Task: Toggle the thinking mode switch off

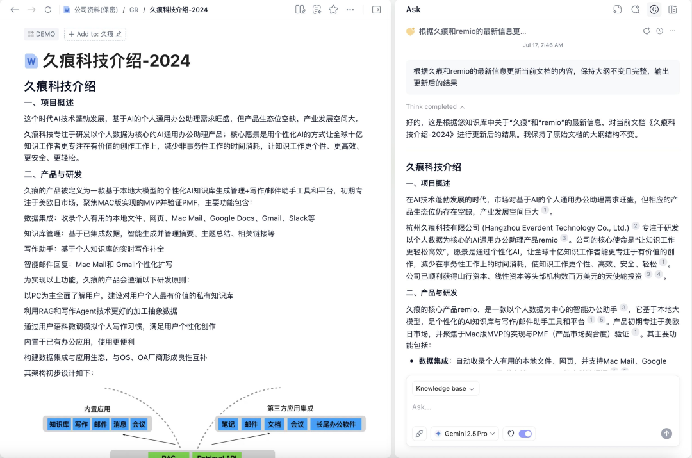Action: 525,434
